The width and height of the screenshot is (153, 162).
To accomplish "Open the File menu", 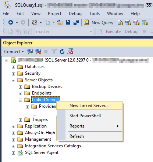I will point(6,14).
